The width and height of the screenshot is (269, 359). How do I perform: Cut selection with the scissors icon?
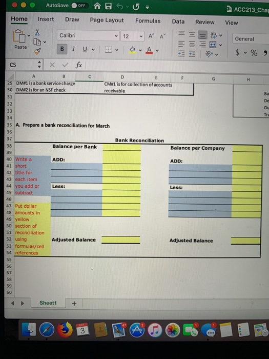pos(37,32)
